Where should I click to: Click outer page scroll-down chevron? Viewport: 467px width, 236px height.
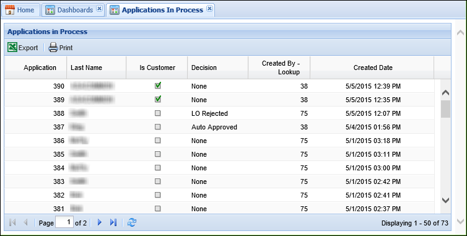460,221
